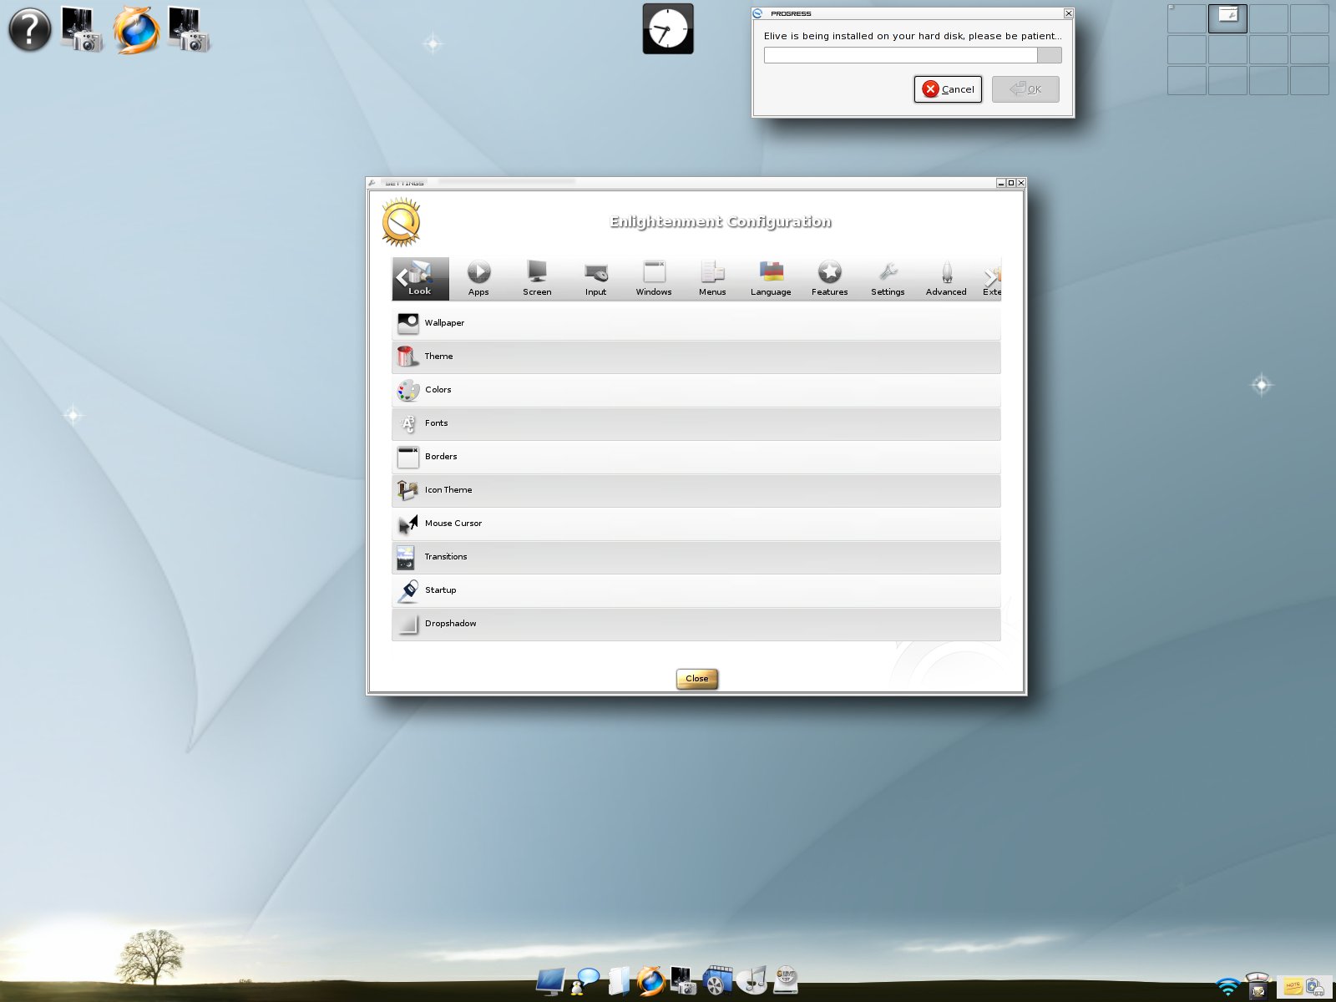Select the Transitions entry

point(696,557)
